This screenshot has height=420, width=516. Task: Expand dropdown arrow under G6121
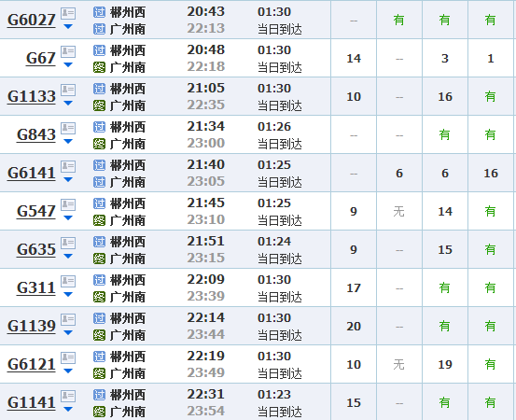click(x=68, y=371)
